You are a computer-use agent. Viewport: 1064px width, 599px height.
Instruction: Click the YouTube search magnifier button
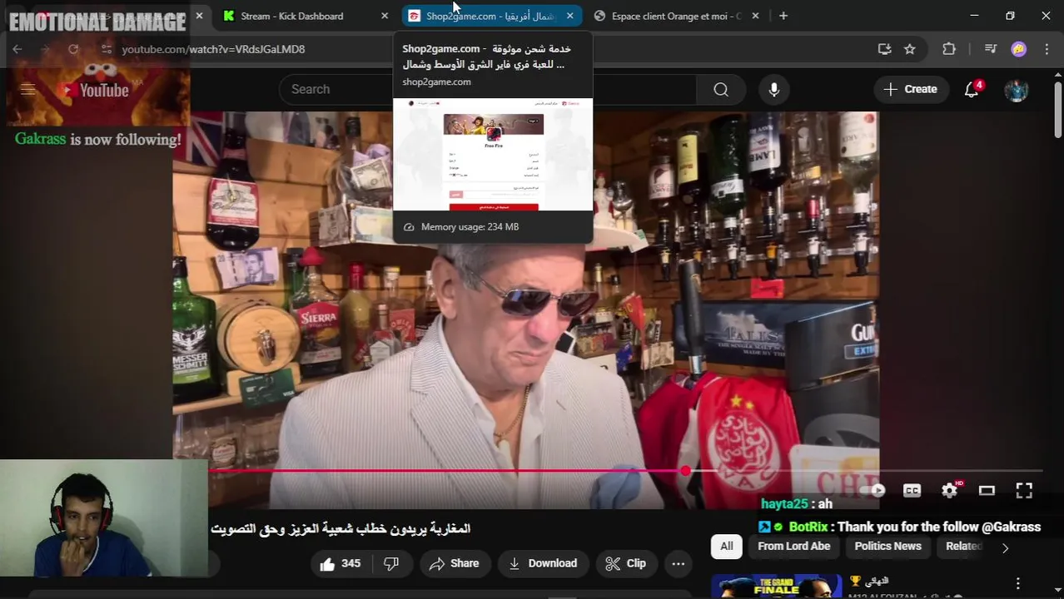click(721, 89)
